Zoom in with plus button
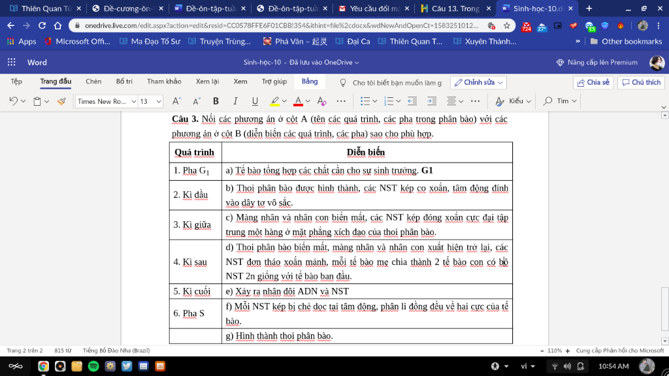Image resolution: width=669 pixels, height=376 pixels. [568, 351]
